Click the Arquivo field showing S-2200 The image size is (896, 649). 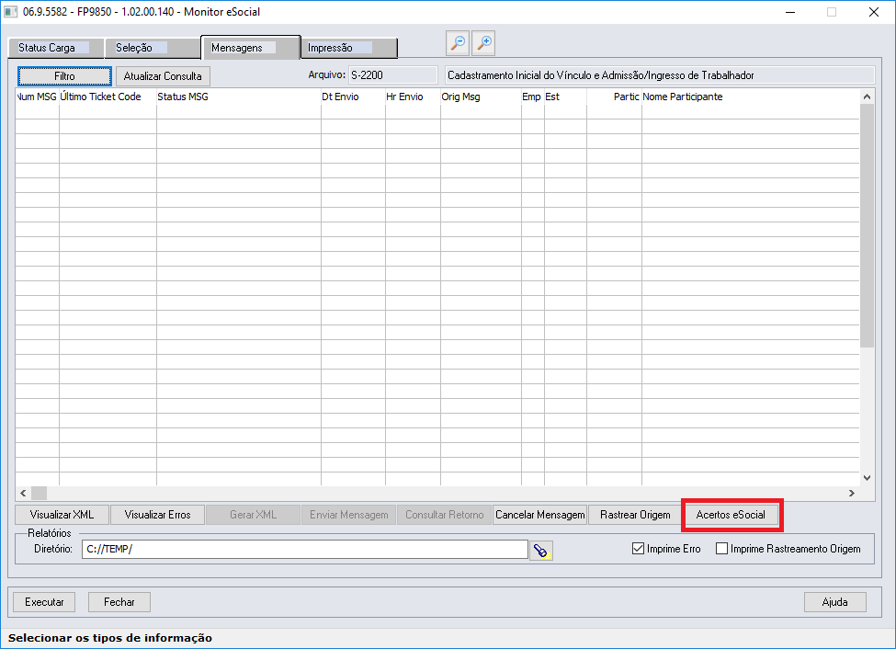393,75
